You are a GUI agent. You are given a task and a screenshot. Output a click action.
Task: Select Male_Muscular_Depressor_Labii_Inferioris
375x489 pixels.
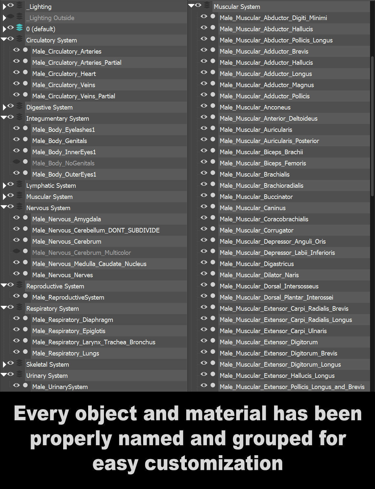tap(294, 253)
